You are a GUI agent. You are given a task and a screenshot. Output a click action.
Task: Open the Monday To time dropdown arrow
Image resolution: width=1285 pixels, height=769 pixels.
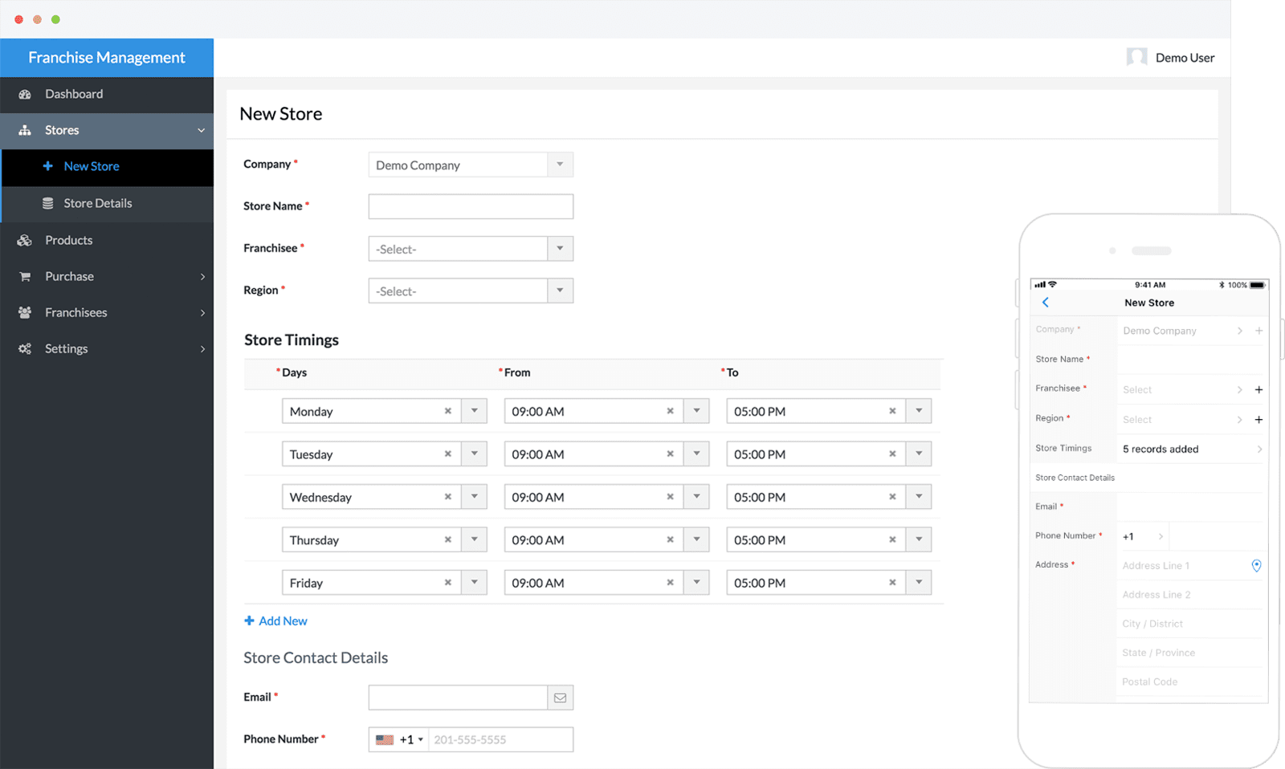point(919,411)
